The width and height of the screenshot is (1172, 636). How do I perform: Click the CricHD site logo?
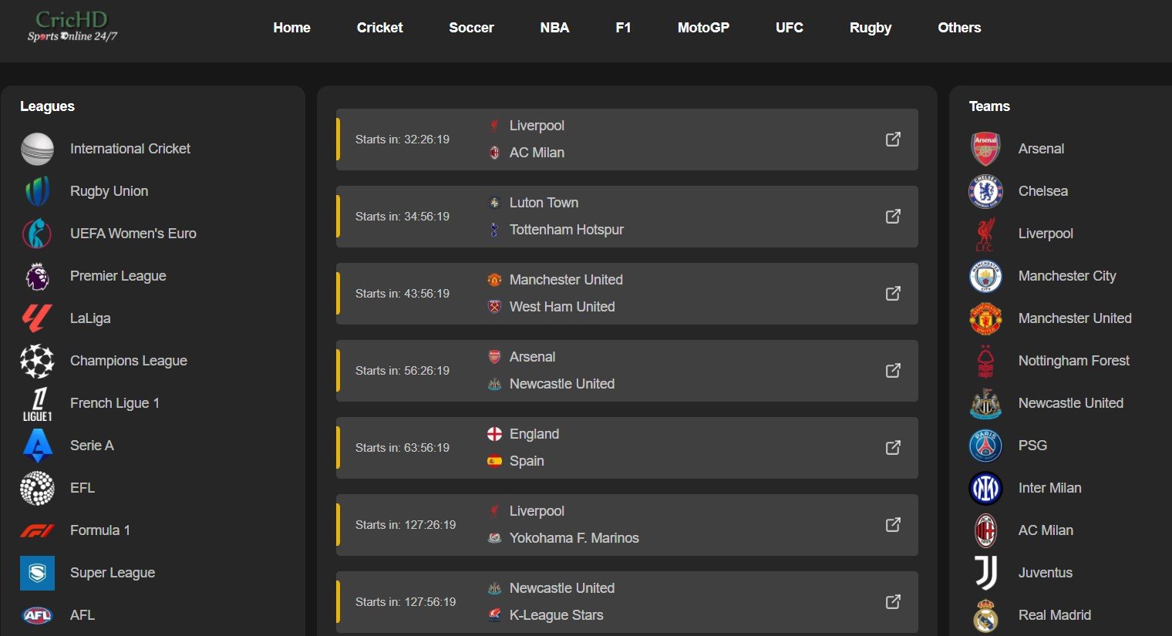72,26
